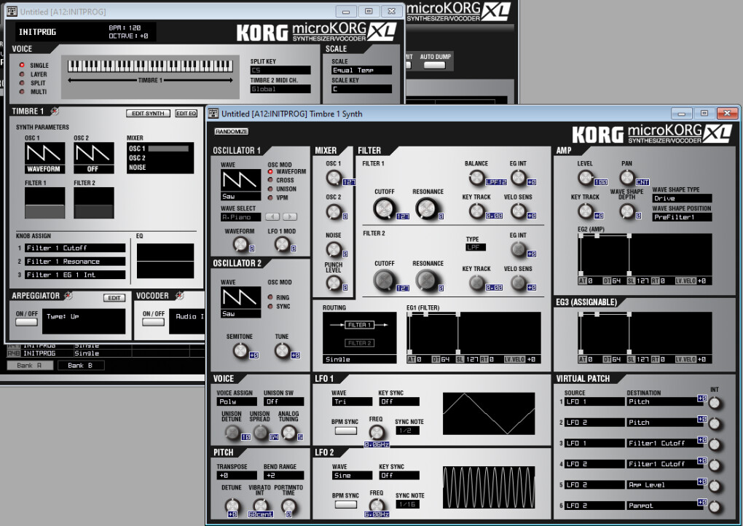Click the Edit EQ button
743x526 pixels.
186,113
